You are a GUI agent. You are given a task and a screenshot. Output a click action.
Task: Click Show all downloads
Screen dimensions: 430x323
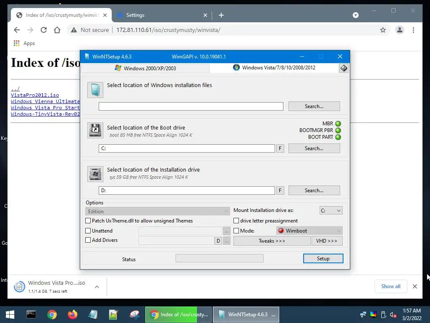point(391,286)
